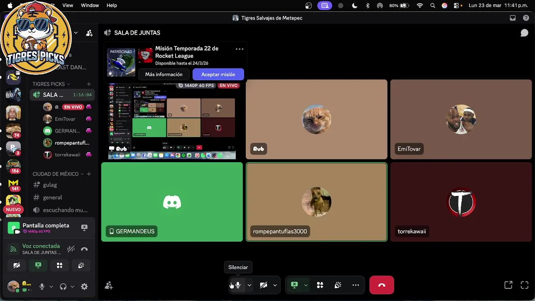Open the Help menu
This screenshot has width=535, height=301.
112,5
